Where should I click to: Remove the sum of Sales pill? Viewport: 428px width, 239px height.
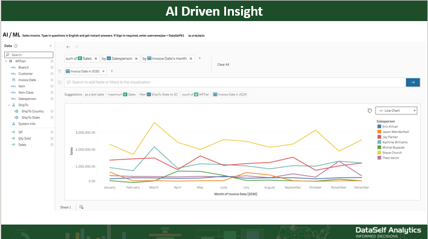(95, 58)
